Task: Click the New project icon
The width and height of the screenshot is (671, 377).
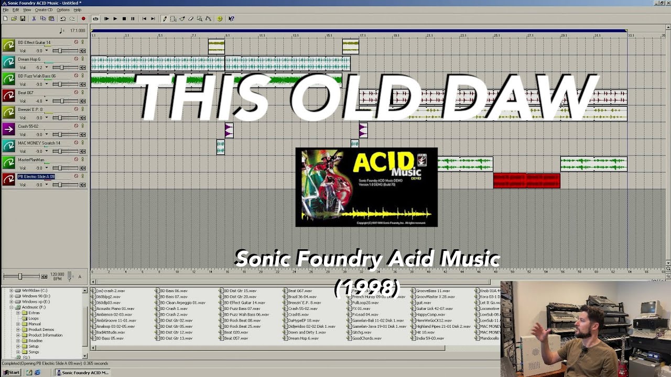Action: [x=5, y=18]
